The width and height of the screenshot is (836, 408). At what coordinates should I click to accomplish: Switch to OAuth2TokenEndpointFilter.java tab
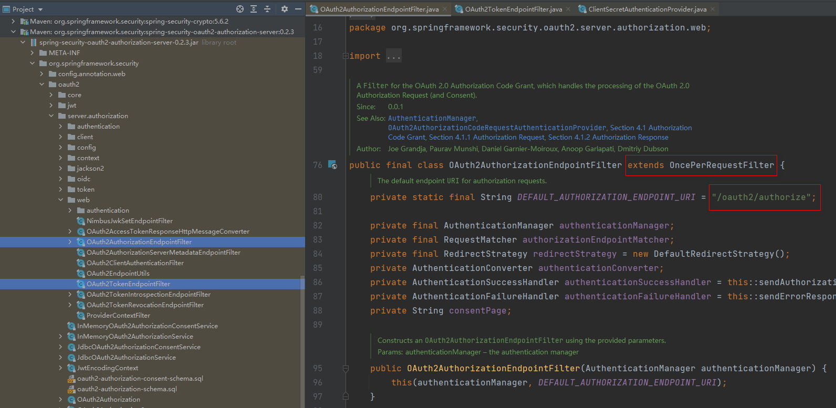click(513, 9)
